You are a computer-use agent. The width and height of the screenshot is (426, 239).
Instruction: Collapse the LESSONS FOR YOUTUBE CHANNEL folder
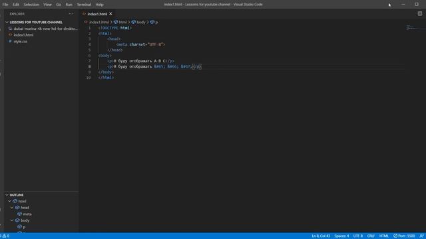(7, 22)
